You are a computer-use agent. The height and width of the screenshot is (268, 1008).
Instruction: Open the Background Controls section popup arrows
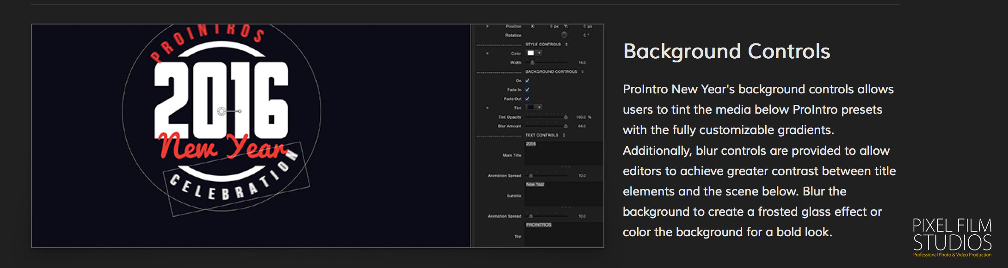point(583,72)
